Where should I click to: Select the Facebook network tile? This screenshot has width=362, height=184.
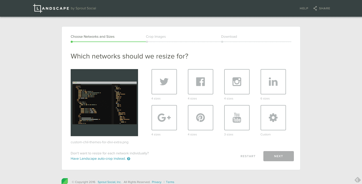point(201,82)
